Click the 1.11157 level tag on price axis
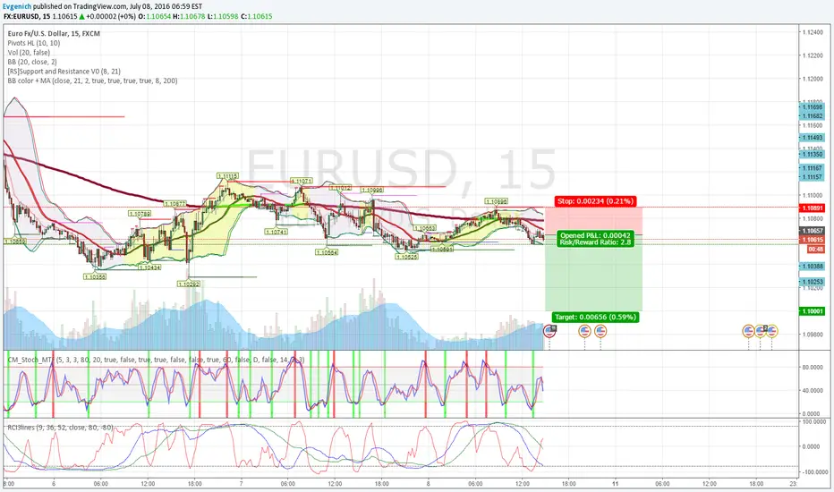834x492 pixels. (x=812, y=177)
